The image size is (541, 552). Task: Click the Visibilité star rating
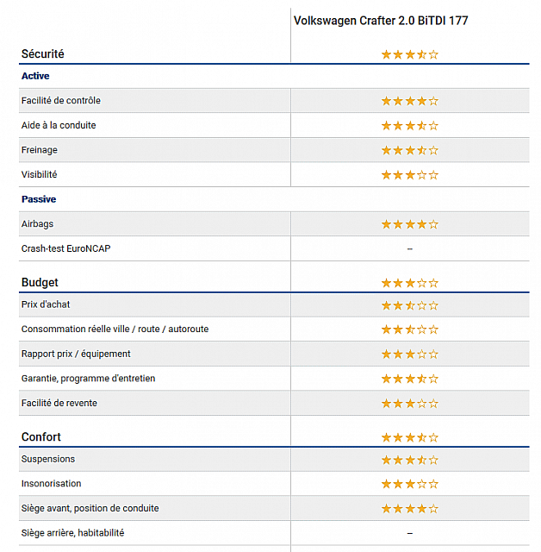[x=409, y=174]
